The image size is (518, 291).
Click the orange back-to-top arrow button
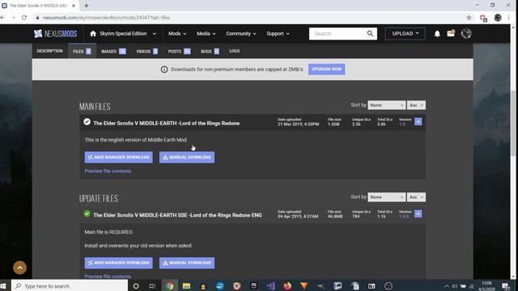point(19,268)
